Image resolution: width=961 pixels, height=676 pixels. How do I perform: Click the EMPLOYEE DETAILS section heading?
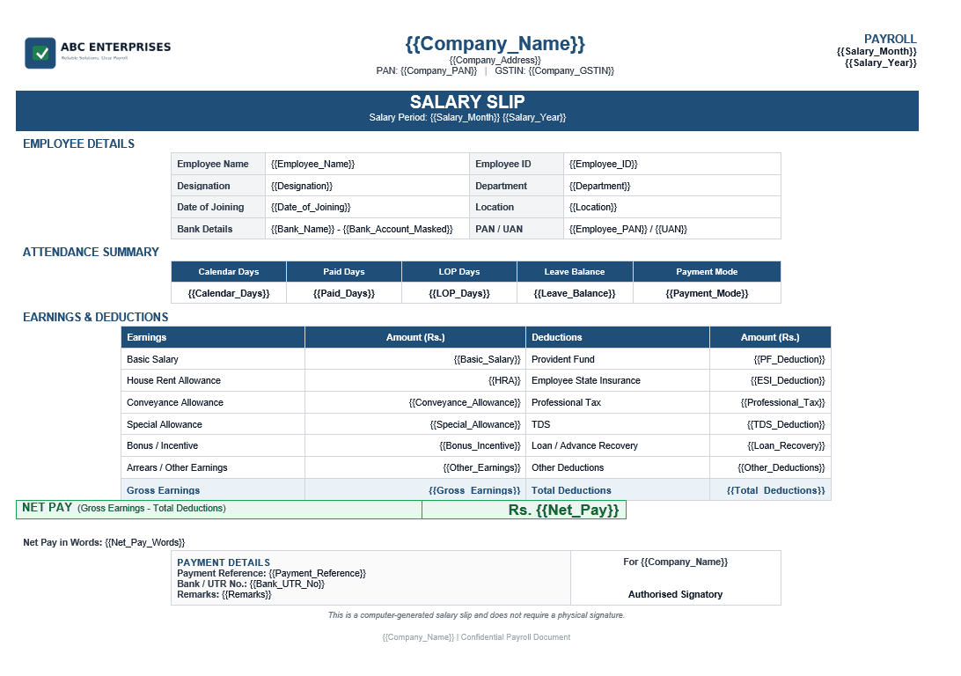click(79, 144)
